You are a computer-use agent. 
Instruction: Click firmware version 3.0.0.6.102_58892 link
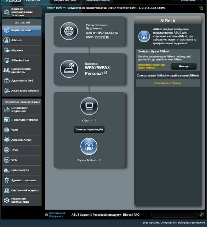tap(152, 8)
